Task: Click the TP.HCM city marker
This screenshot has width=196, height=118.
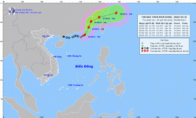Action: tap(48, 76)
